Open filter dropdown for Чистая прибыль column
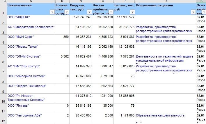 (111, 12)
